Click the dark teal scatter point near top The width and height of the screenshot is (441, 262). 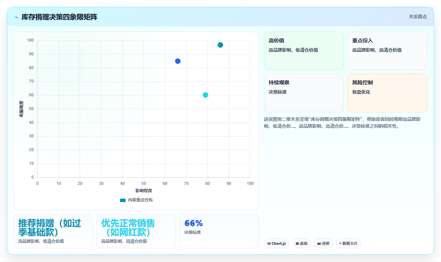pos(220,45)
